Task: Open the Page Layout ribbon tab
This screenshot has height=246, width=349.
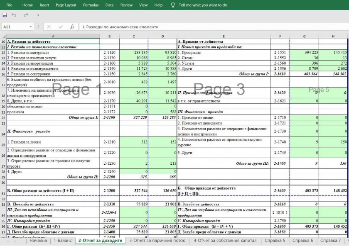Action: pos(66,5)
